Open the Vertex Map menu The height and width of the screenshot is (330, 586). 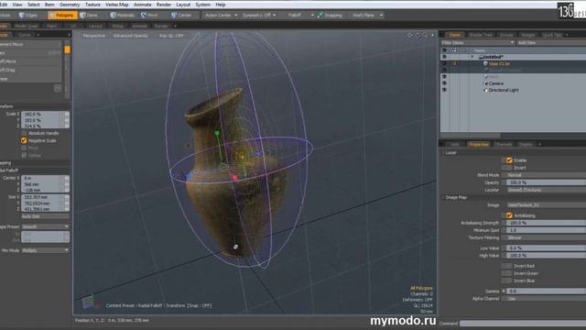(116, 5)
